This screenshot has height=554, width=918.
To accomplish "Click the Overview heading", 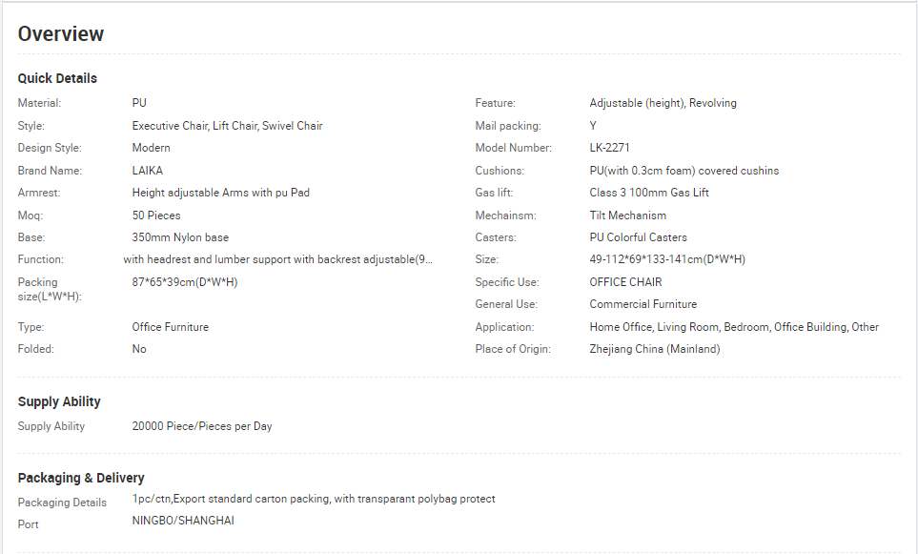I will click(x=61, y=34).
